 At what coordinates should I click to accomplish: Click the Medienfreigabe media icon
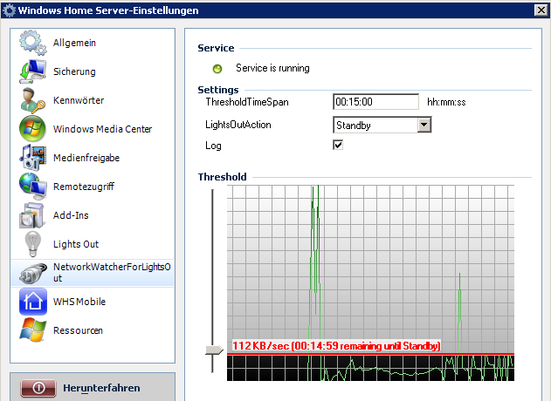(33, 158)
